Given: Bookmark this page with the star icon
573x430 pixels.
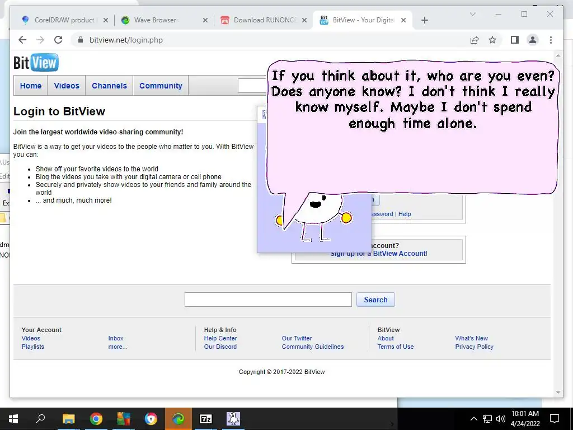Looking at the screenshot, I should click(492, 40).
